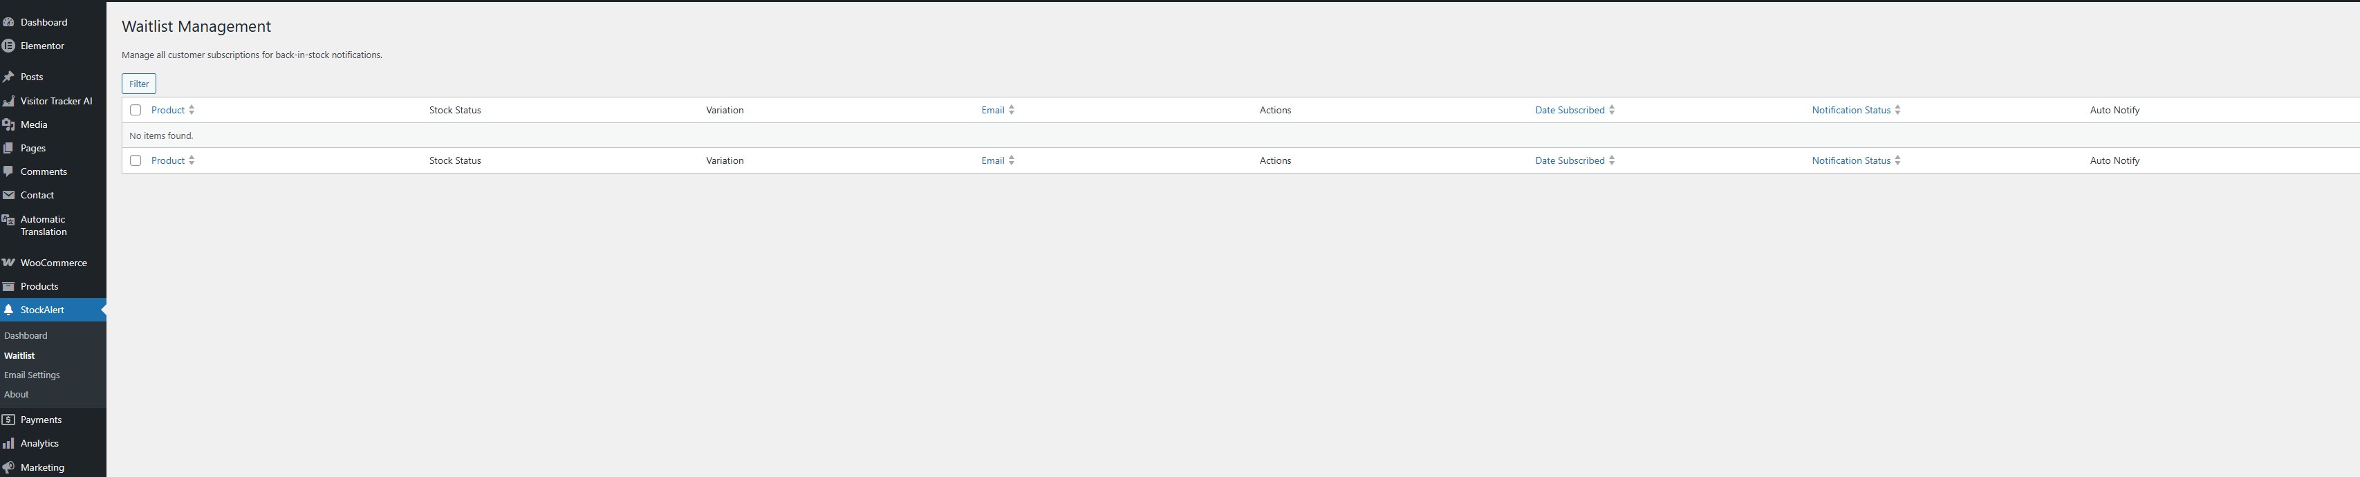Open the Marketing menu
Viewport: 2360px width, 477px height.
point(53,467)
